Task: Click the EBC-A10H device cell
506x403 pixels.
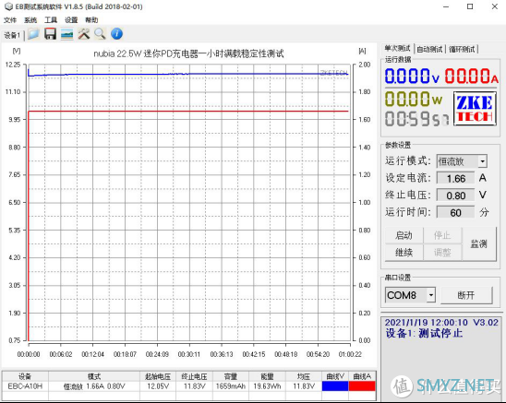Action: [25, 386]
